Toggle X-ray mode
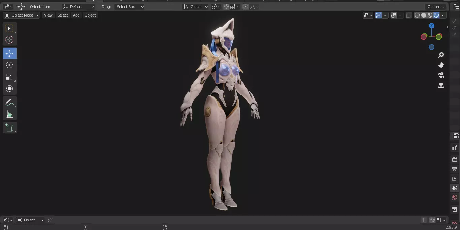Image resolution: width=460 pixels, height=230 pixels. click(408, 15)
